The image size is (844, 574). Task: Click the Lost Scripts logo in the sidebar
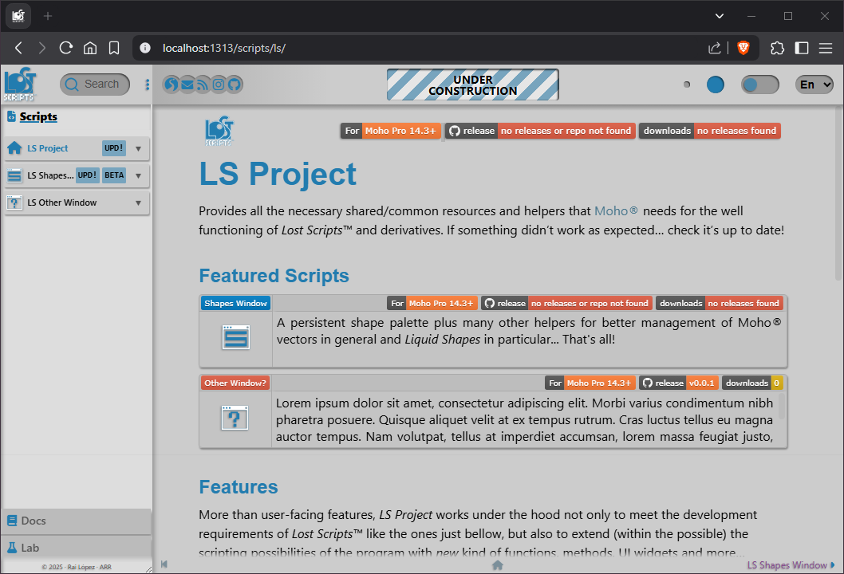coord(20,84)
